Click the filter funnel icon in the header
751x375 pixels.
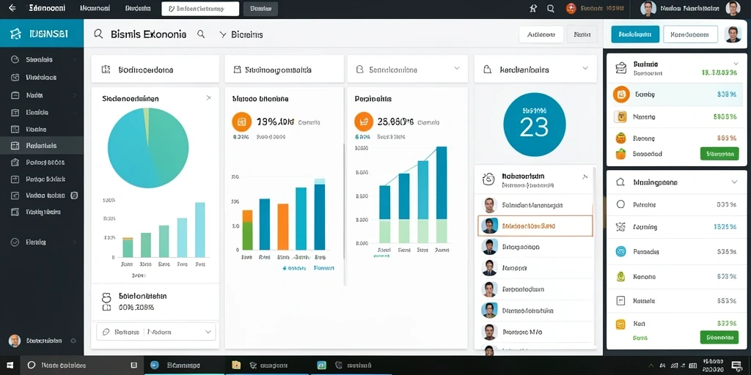pos(222,34)
